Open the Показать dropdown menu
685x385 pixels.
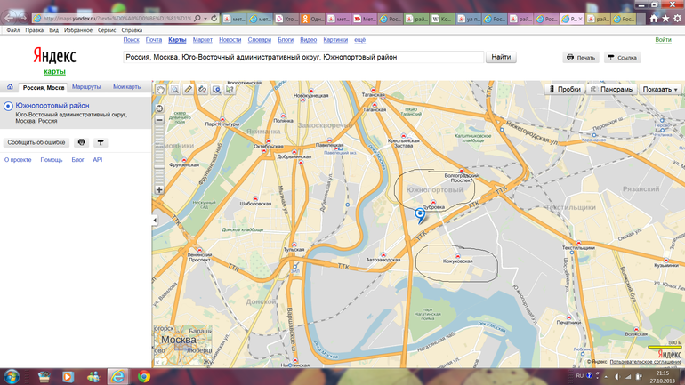pyautogui.click(x=660, y=89)
